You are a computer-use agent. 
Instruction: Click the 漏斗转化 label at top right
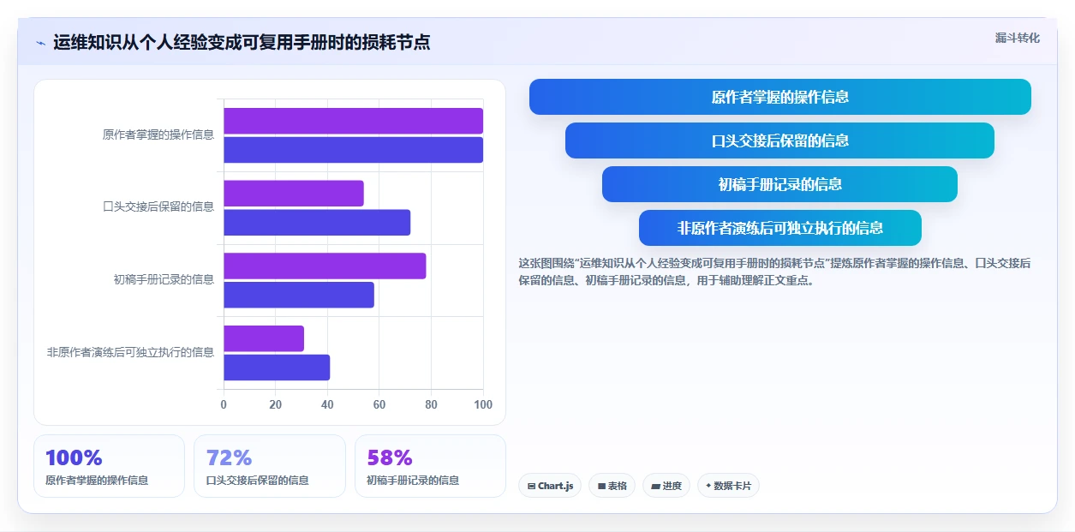coord(1018,38)
